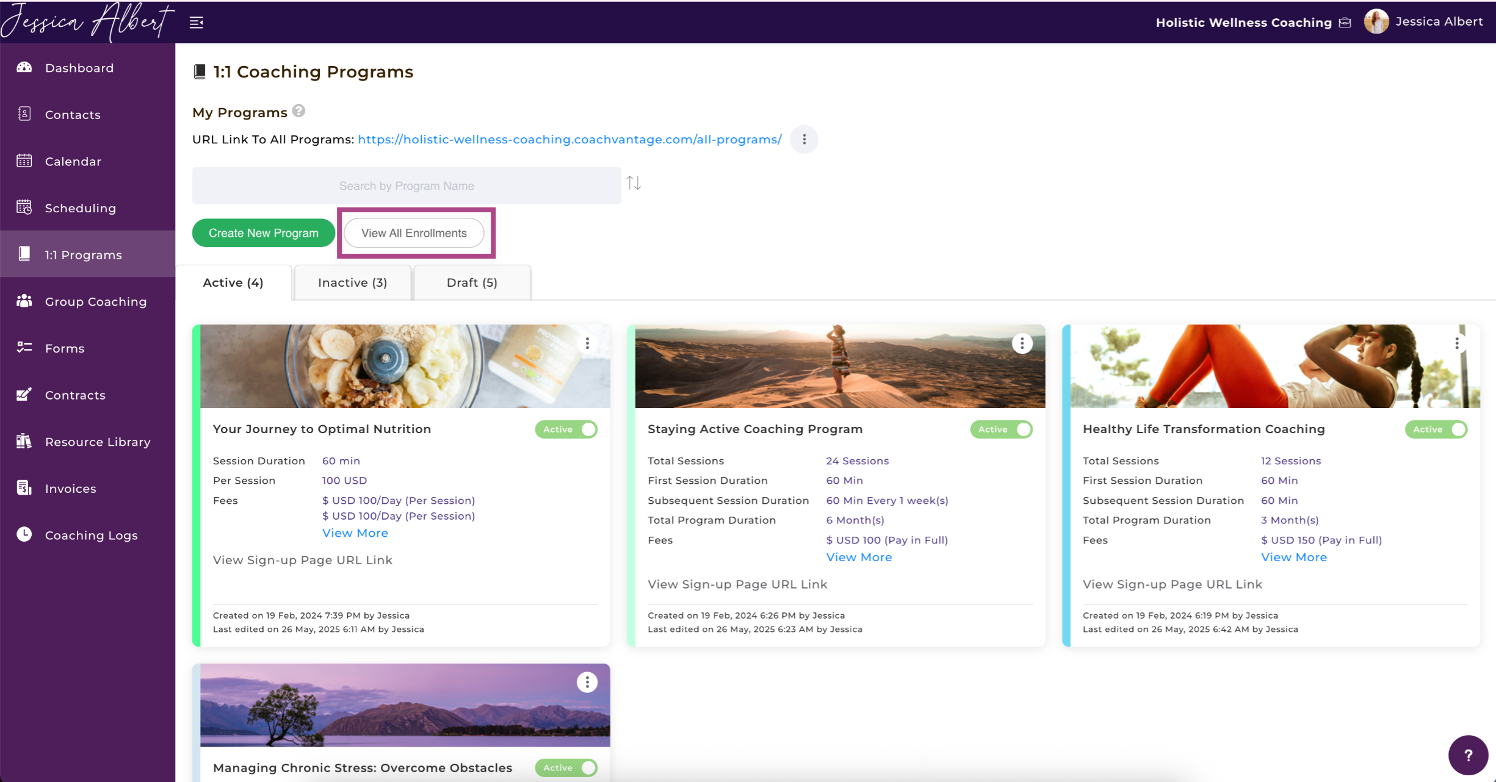Click the 60 Min Every 1 week(s) value
Viewport: 1496px width, 782px height.
pos(887,501)
